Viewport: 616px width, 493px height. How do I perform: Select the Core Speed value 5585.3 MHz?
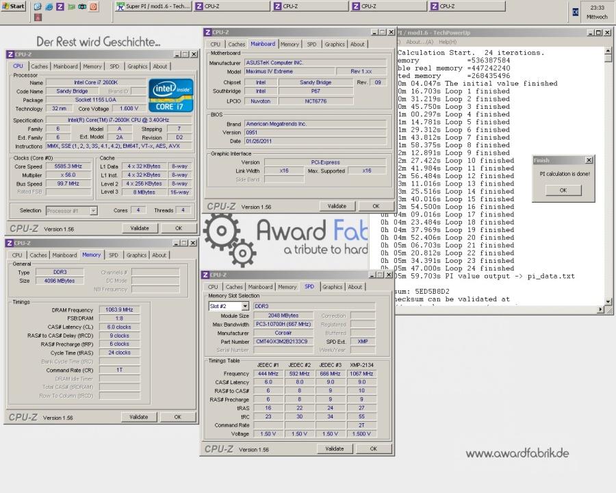[68, 166]
